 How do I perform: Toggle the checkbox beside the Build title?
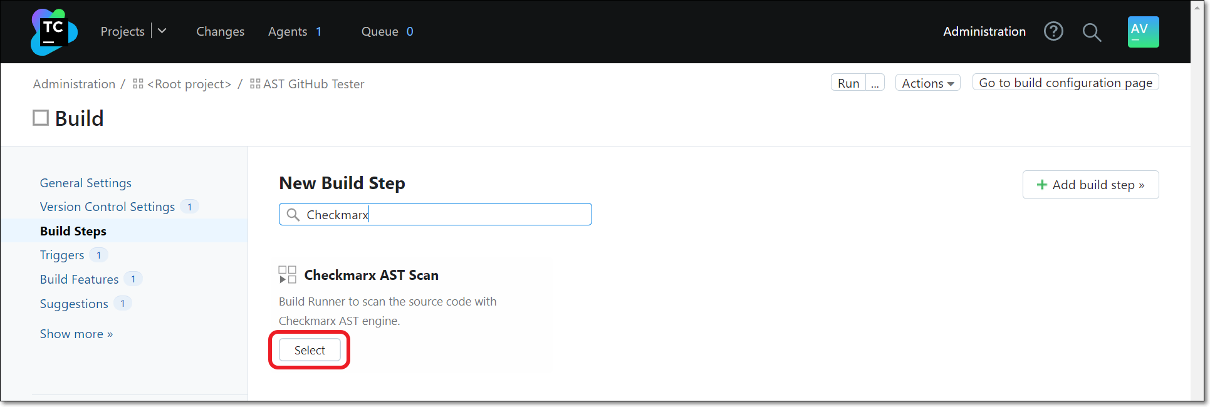click(41, 118)
